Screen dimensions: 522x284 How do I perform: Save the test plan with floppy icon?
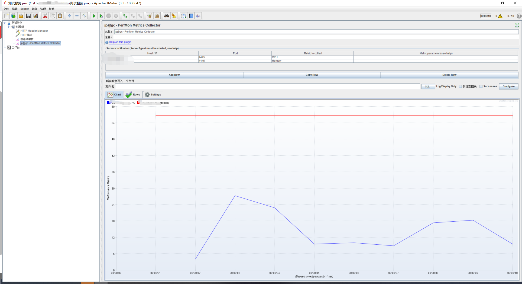tap(28, 16)
